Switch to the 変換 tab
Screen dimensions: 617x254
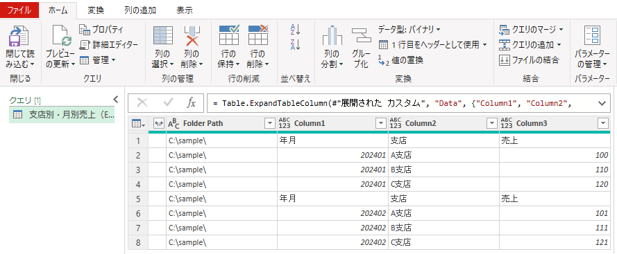[x=96, y=10]
